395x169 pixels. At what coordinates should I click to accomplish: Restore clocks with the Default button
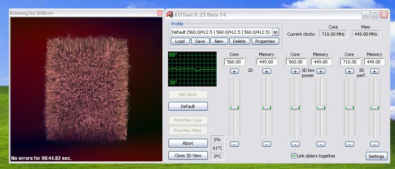coord(188,106)
